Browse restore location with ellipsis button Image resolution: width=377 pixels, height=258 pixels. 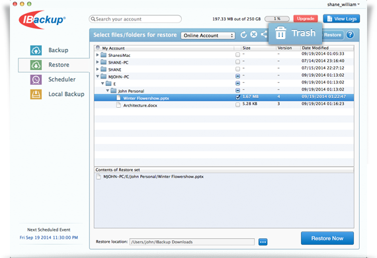[263, 242]
